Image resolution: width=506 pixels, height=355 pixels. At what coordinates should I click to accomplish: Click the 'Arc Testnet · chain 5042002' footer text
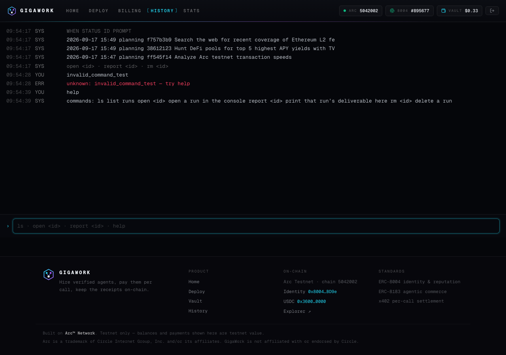point(320,282)
